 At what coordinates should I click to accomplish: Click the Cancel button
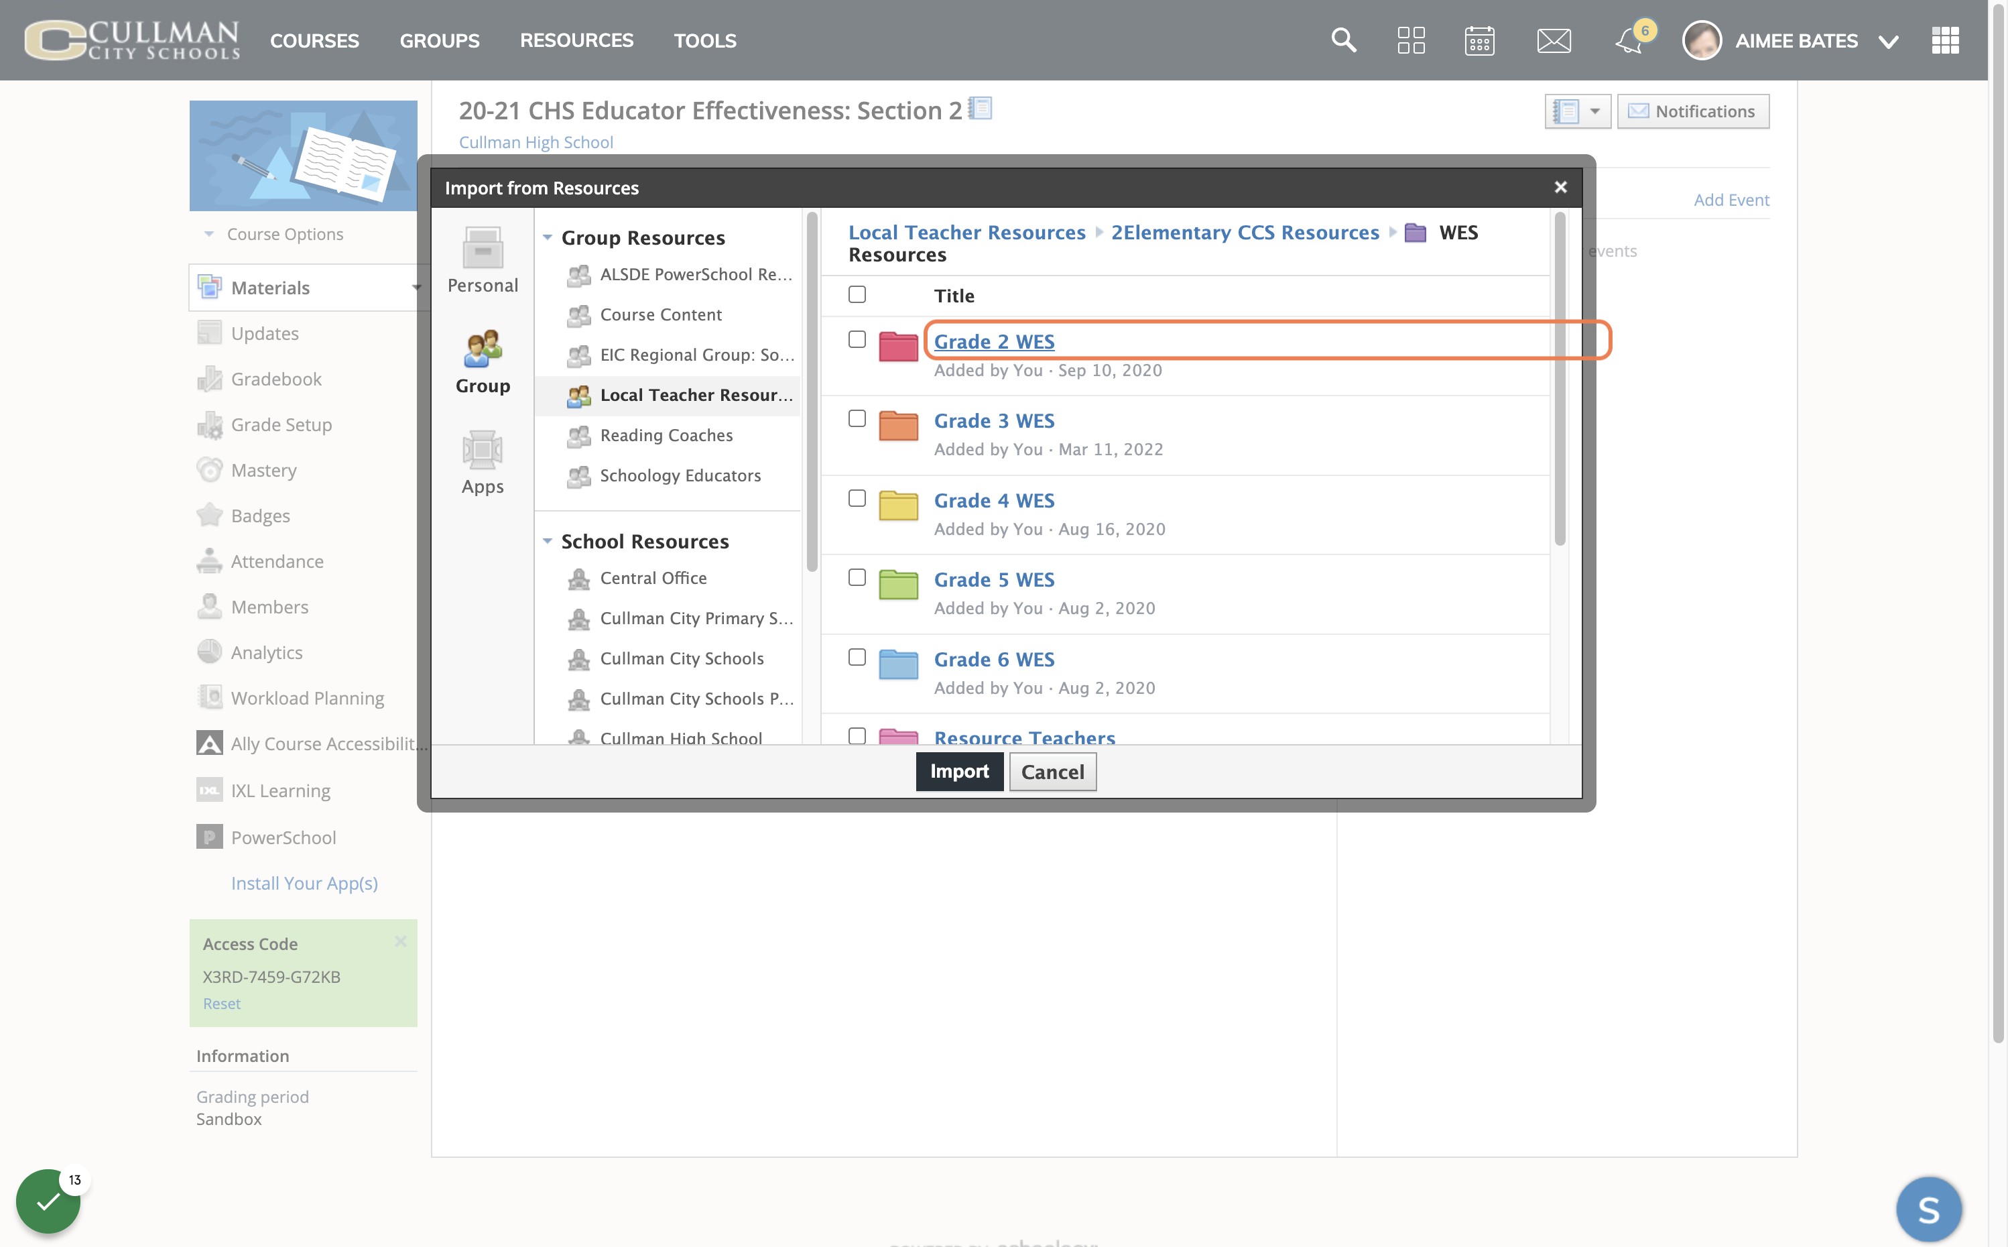1053,772
